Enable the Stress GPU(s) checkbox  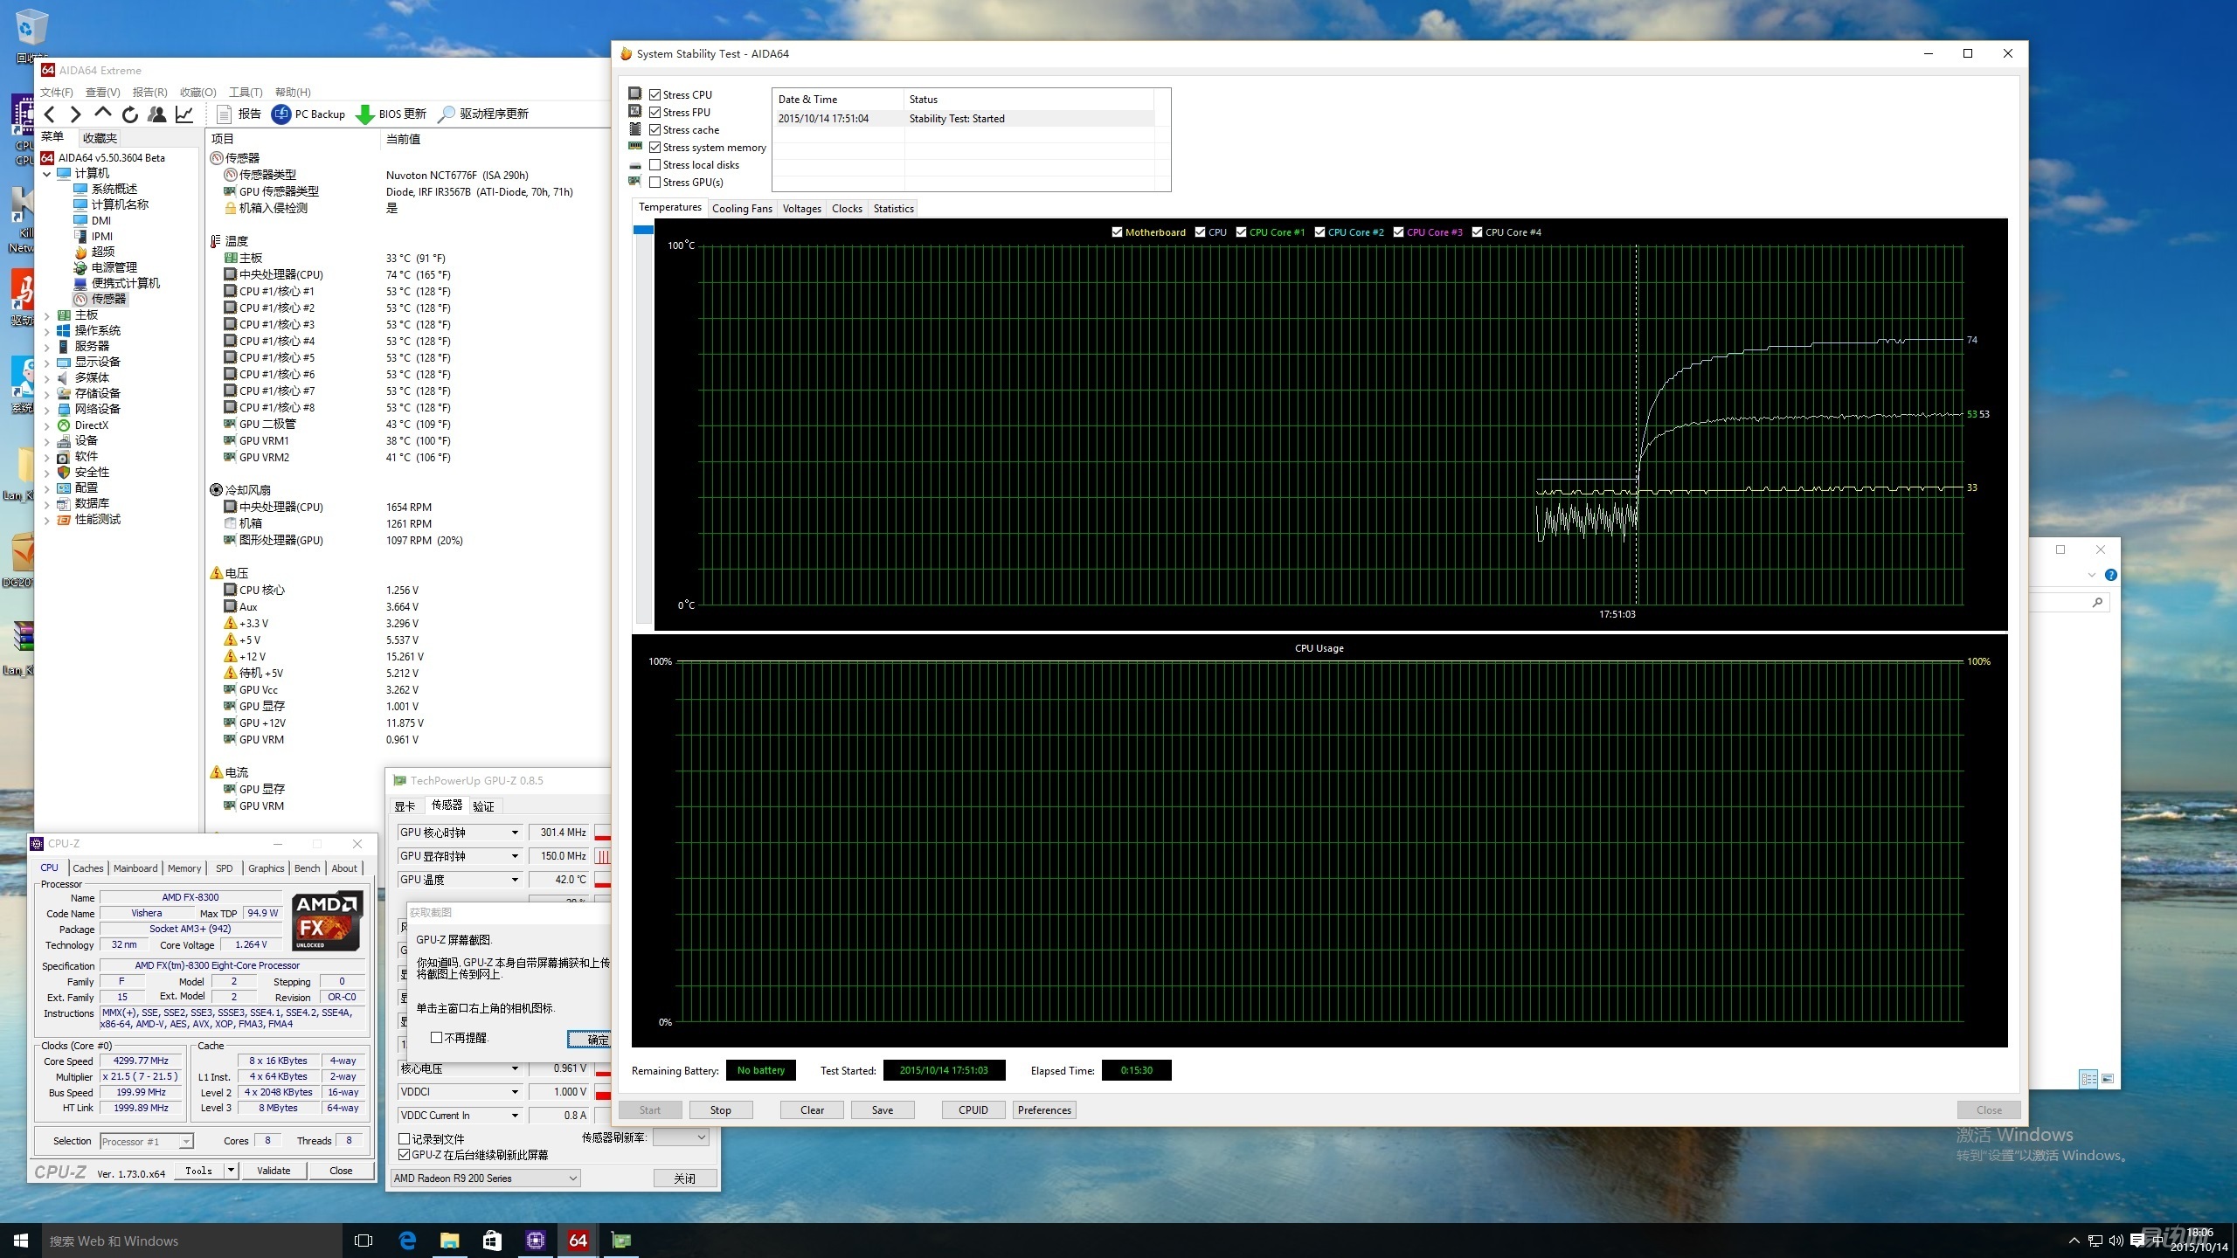click(x=654, y=183)
